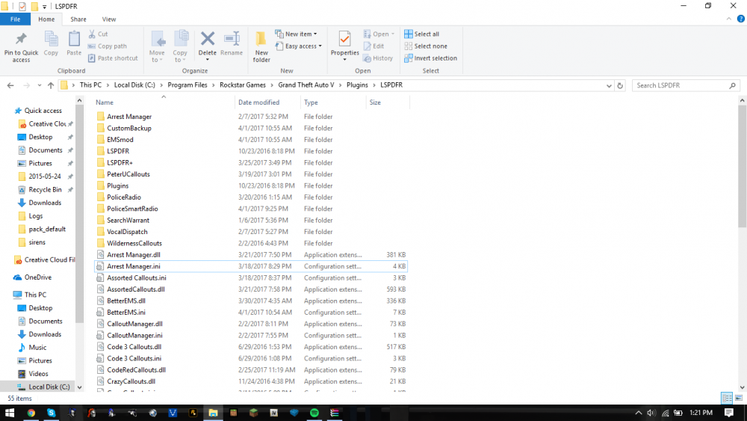Click Copy path command
This screenshot has width=747, height=421.
(x=107, y=46)
